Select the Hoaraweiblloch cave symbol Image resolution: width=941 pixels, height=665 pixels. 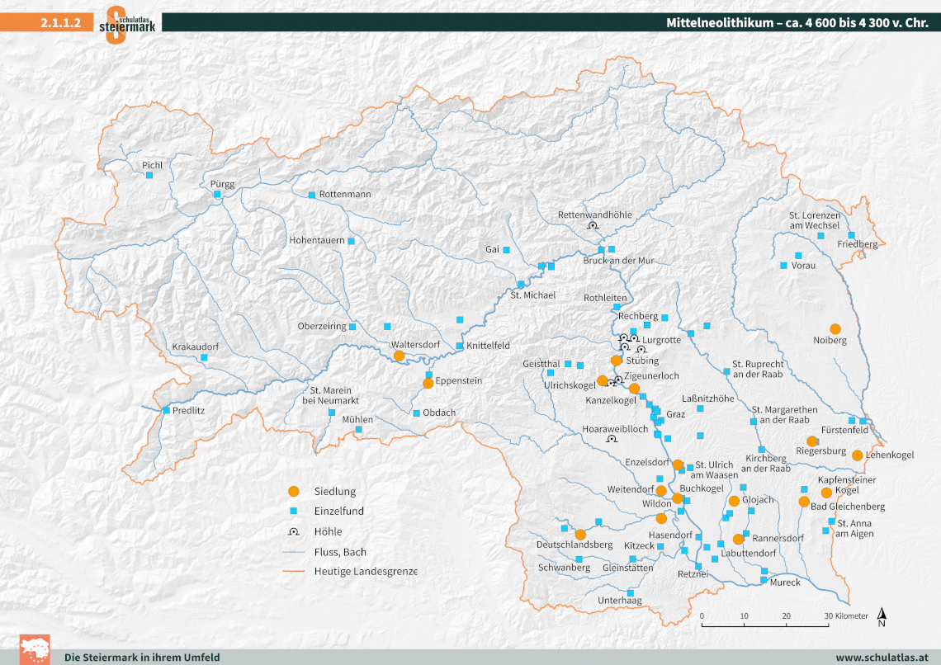point(611,440)
